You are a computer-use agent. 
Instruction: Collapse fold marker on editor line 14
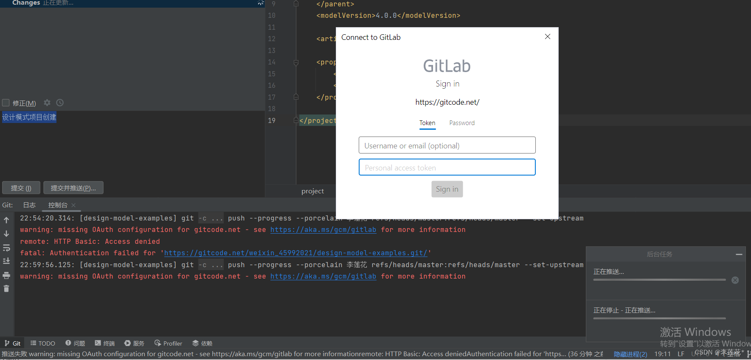tap(296, 62)
